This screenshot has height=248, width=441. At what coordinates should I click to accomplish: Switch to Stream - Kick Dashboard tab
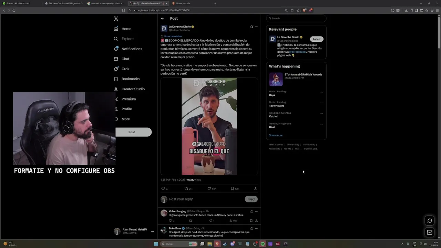point(21,3)
